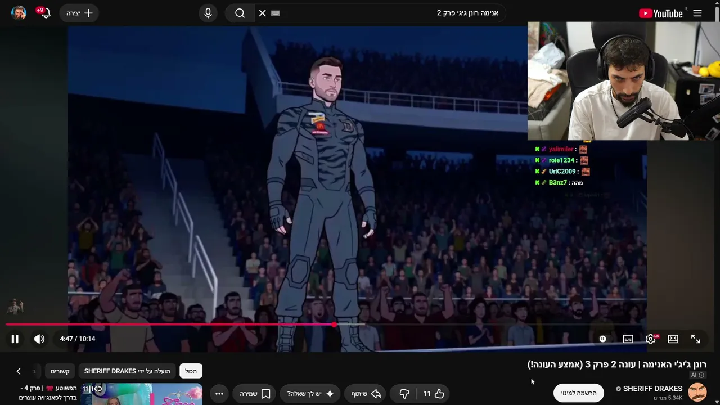720x405 pixels.
Task: Dislike the video with thumbs down
Action: (404, 394)
